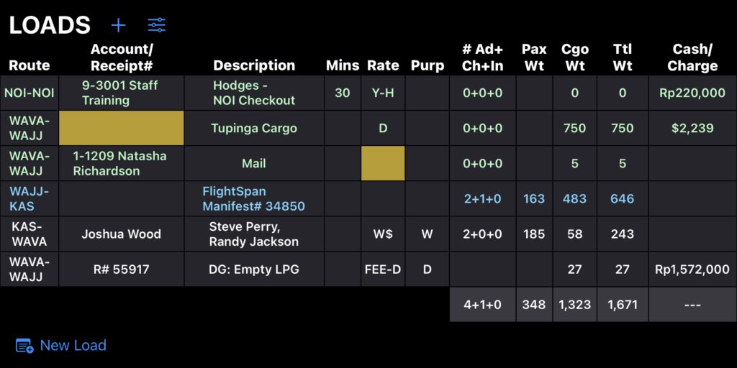Click the Steve Perry, Randy Jackson description
This screenshot has width=737, height=368.
click(253, 234)
